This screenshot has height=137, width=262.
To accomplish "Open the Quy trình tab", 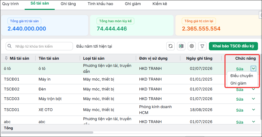I will click(10, 4).
